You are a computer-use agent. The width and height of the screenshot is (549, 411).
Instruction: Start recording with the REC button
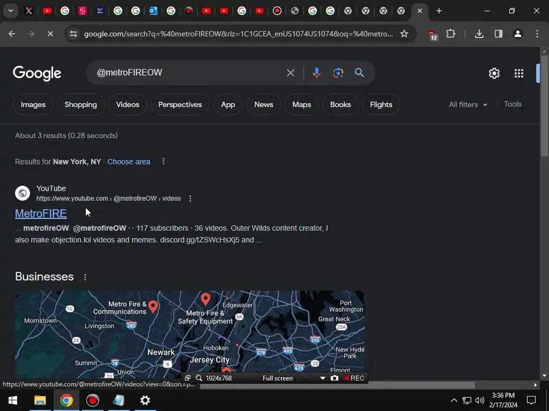pyautogui.click(x=354, y=378)
